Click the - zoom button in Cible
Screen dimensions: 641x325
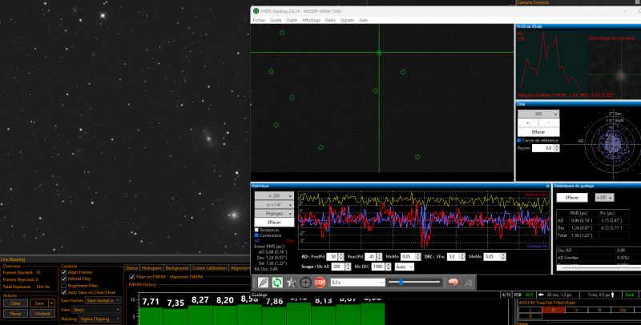pyautogui.click(x=549, y=123)
